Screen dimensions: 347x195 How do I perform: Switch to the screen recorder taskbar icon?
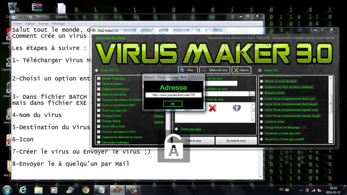[133, 190]
